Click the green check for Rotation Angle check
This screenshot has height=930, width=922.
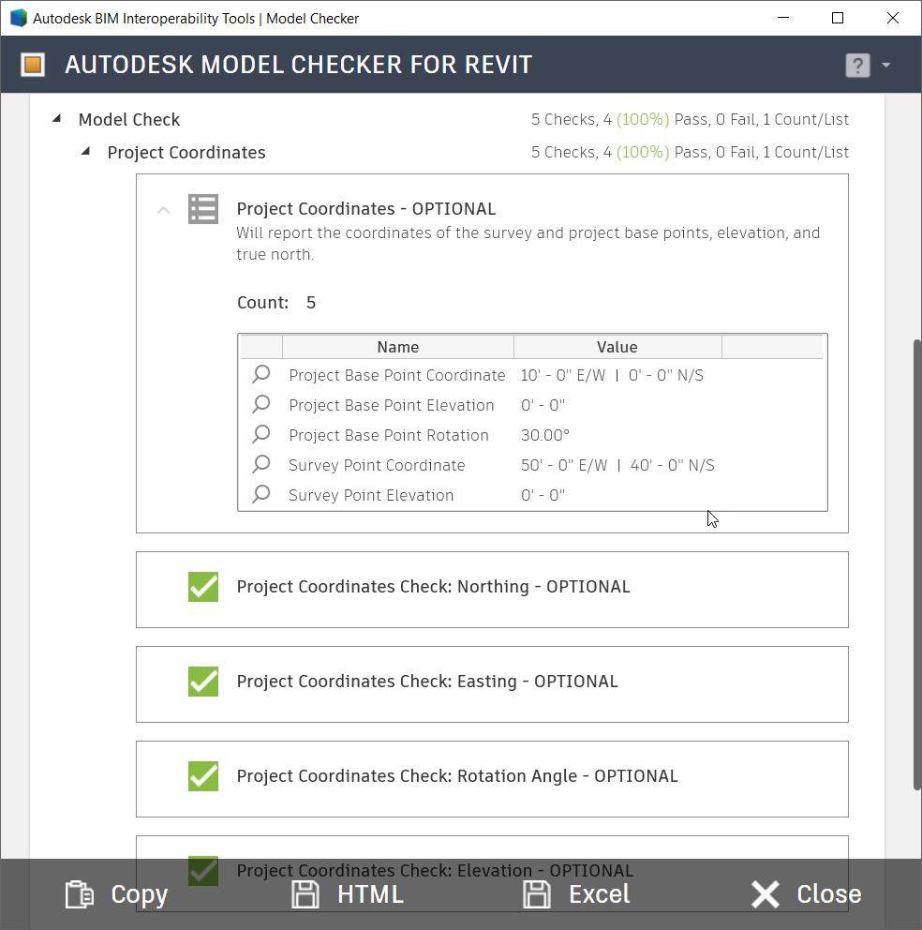click(x=202, y=775)
